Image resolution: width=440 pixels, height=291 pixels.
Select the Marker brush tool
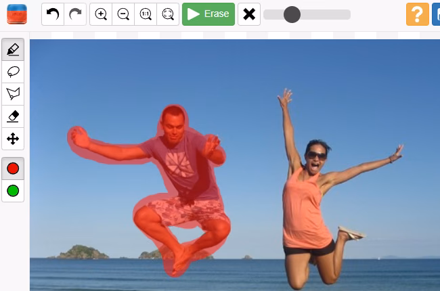pyautogui.click(x=13, y=49)
